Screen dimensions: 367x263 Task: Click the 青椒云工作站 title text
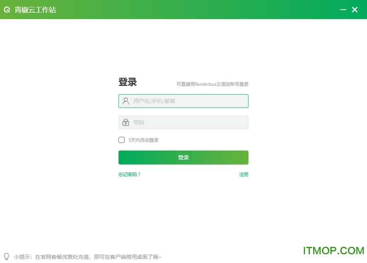coord(35,10)
